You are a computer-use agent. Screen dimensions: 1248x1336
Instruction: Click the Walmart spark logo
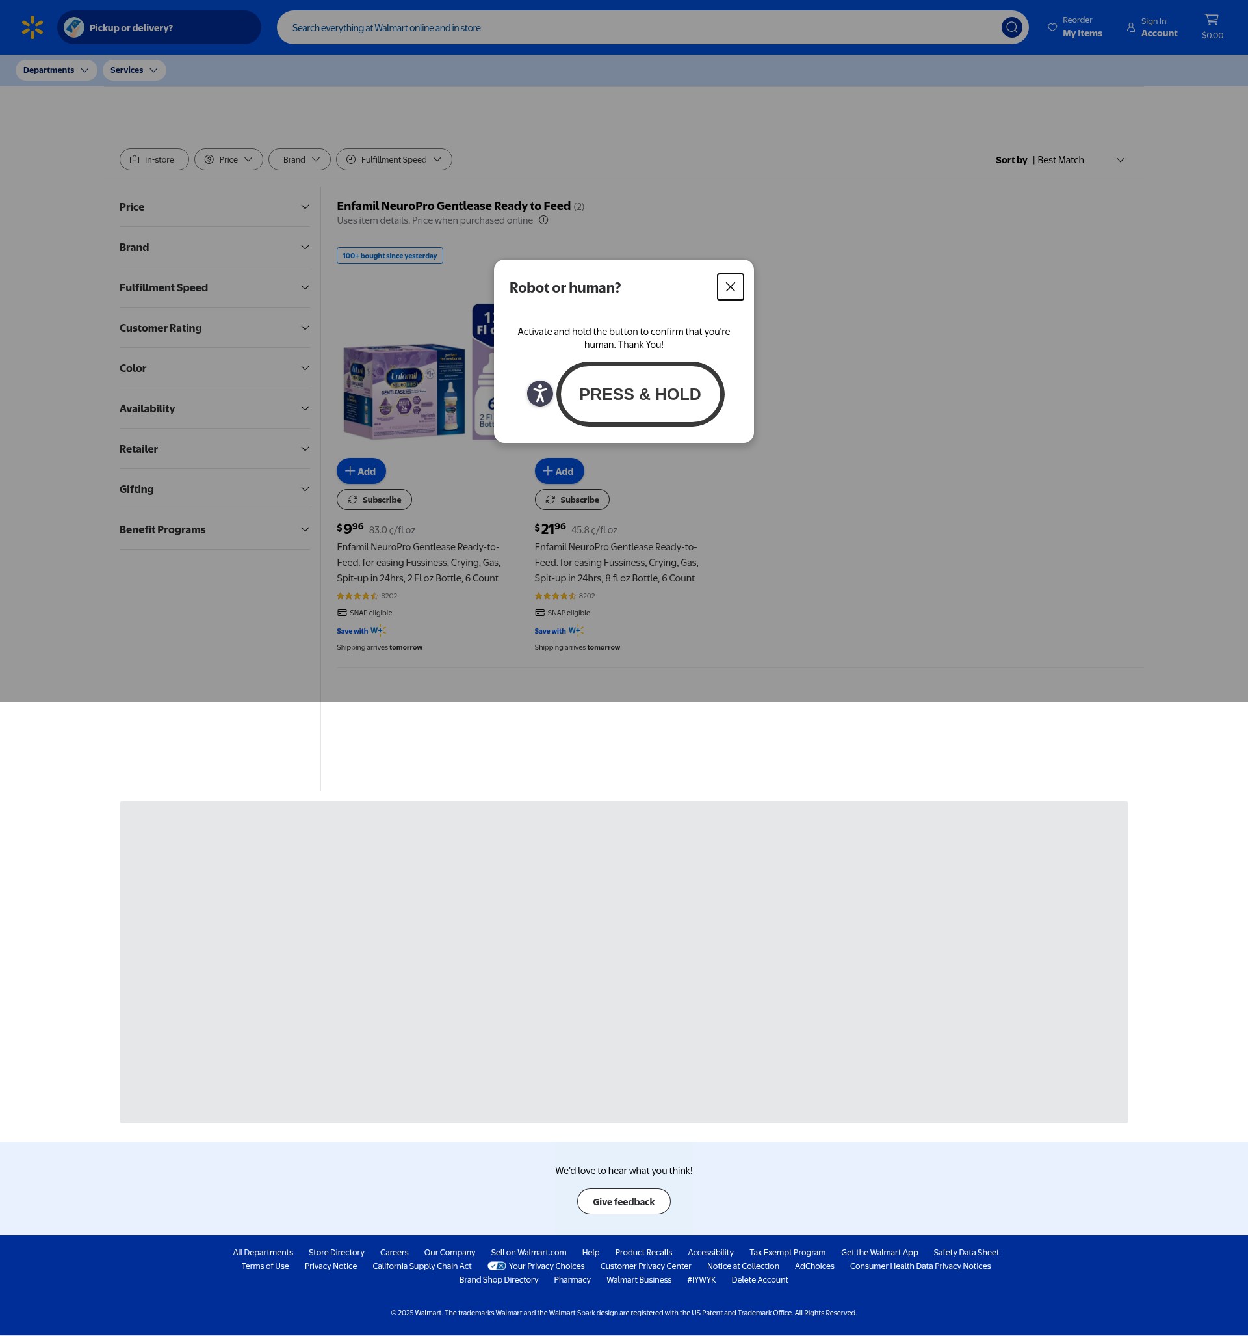click(x=32, y=27)
